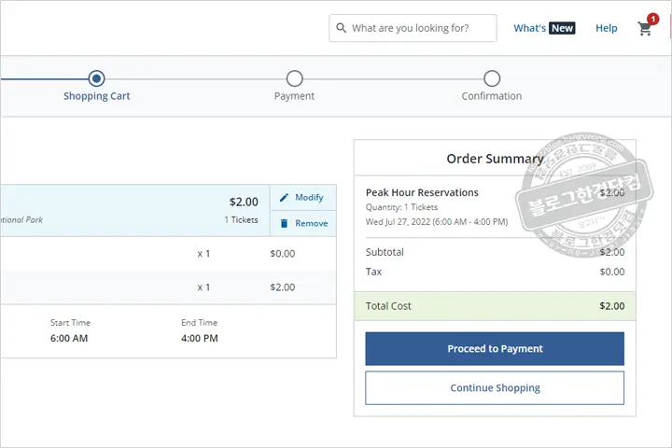672x448 pixels.
Task: Click the Payment step label
Action: click(294, 96)
